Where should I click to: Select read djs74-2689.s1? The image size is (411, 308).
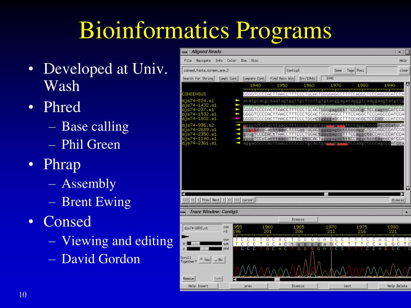199,130
